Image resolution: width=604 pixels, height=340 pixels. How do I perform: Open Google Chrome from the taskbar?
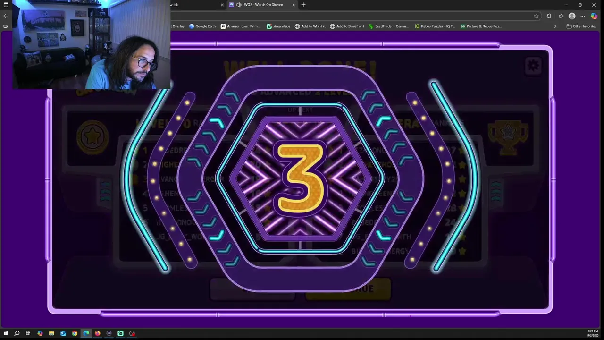75,333
